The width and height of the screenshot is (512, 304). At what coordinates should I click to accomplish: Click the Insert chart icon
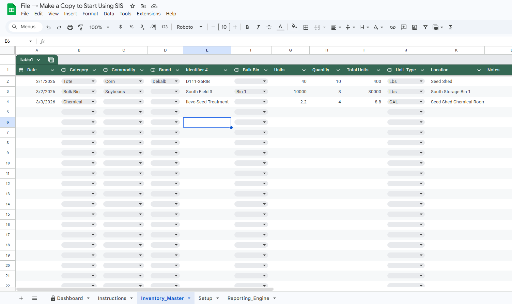415,27
